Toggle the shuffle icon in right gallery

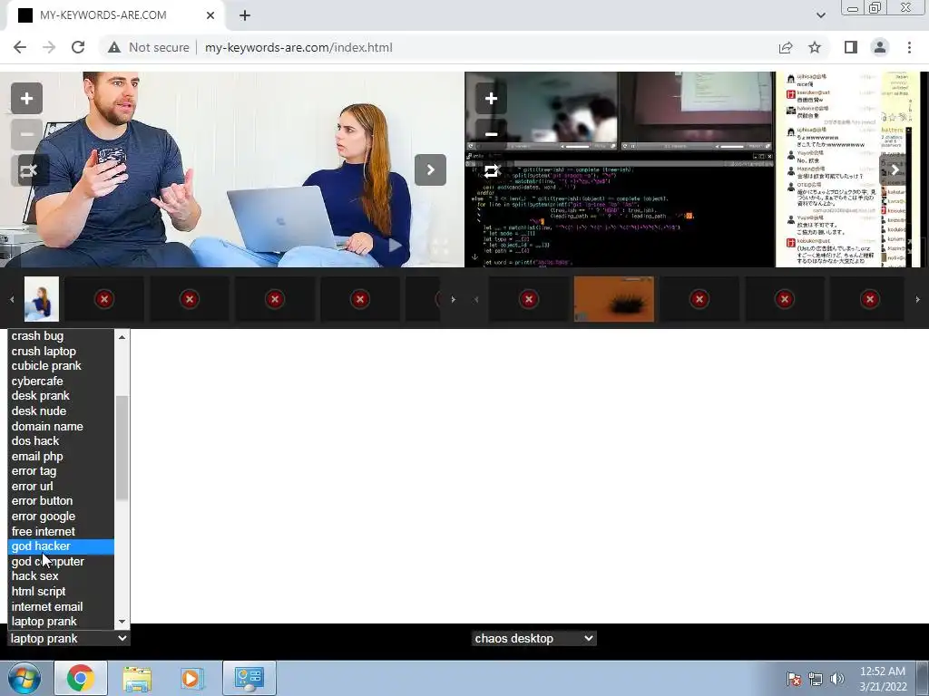pyautogui.click(x=491, y=171)
